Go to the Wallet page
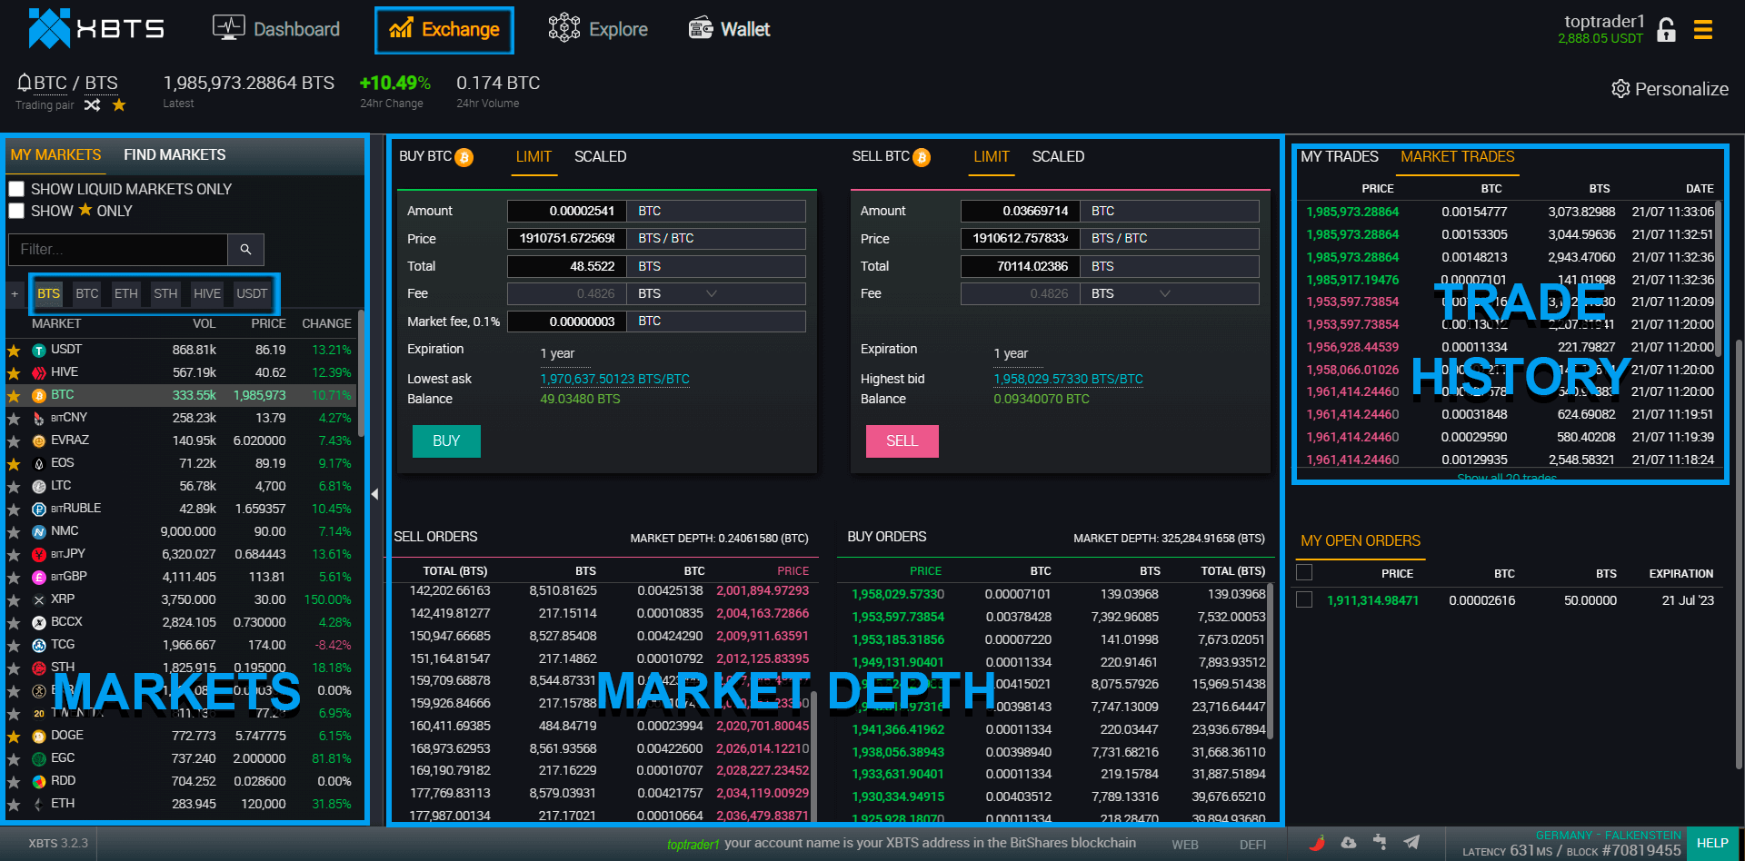Screen dimensions: 1745x861 [729, 29]
